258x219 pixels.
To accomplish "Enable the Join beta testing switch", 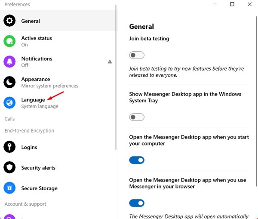I will pyautogui.click(x=137, y=55).
